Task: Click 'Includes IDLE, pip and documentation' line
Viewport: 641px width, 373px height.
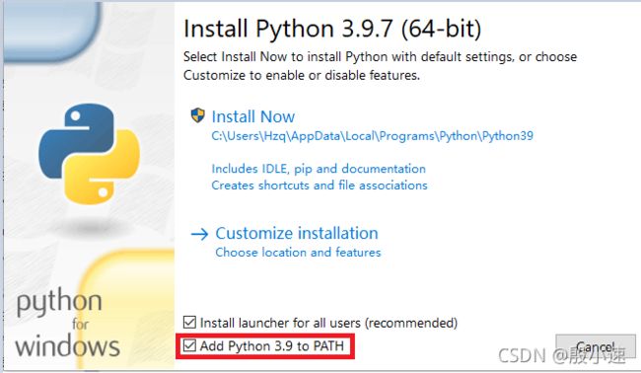Action: click(x=319, y=169)
